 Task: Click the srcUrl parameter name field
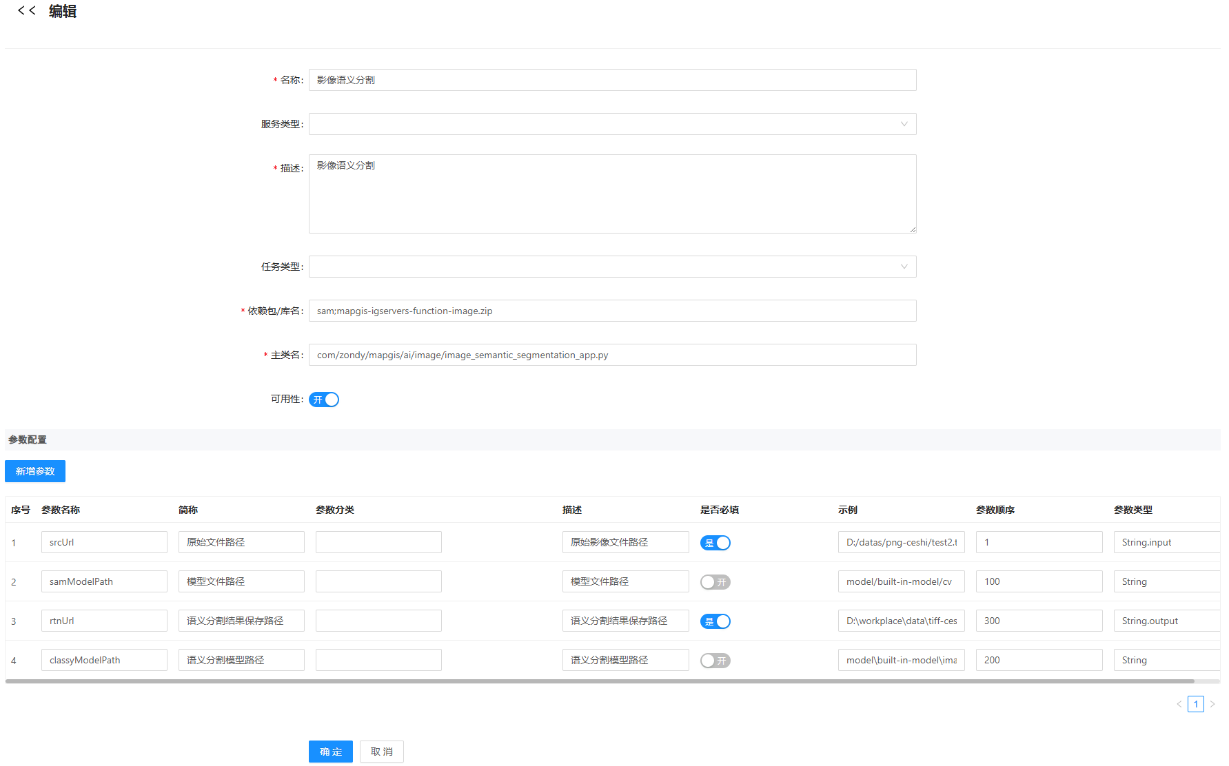104,542
